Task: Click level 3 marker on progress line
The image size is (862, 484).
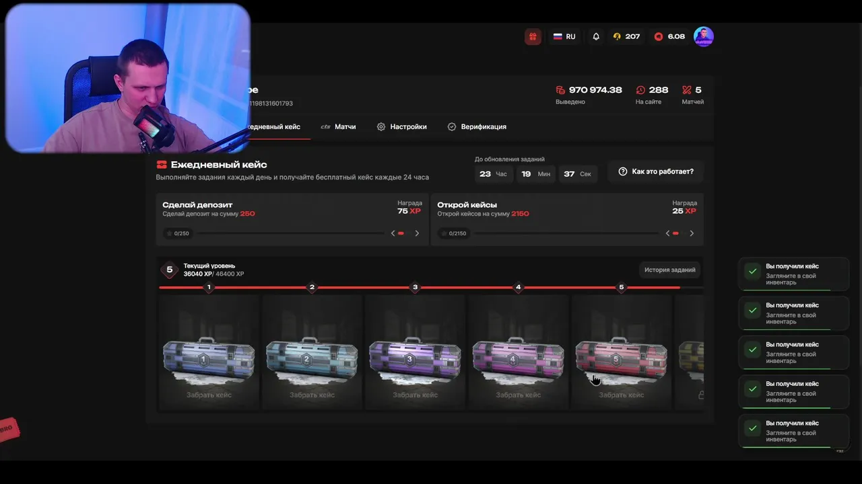Action: point(415,287)
